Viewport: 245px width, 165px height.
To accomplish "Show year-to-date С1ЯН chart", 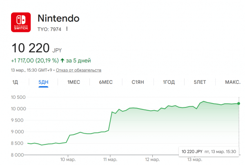I will tap(138, 82).
